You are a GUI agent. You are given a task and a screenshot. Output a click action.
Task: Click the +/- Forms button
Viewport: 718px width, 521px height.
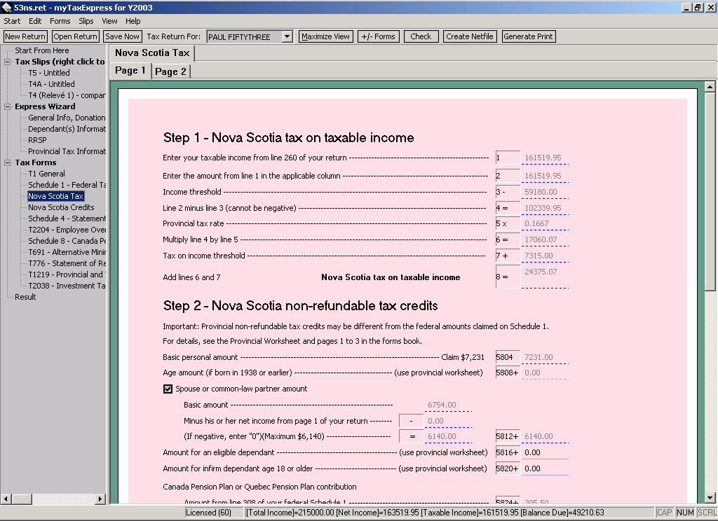point(378,36)
